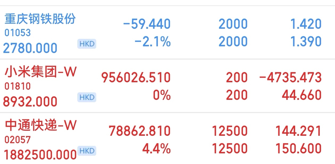This screenshot has width=335, height=164.
Task: Tap the -2.1% change percentage
Action: point(153,42)
